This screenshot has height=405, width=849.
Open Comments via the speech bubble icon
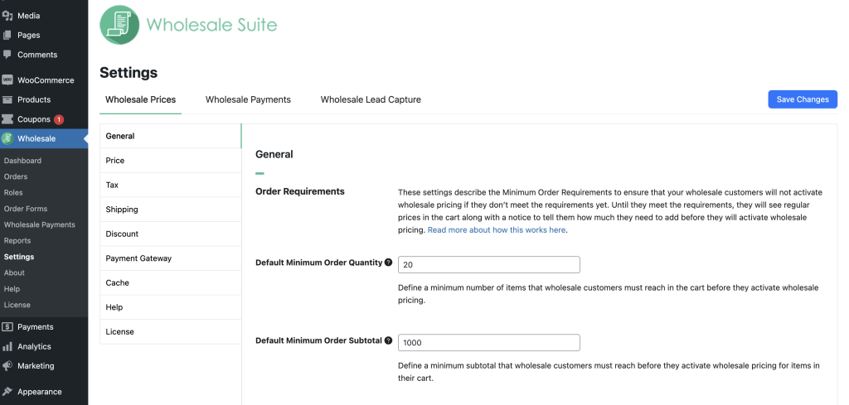click(x=7, y=55)
